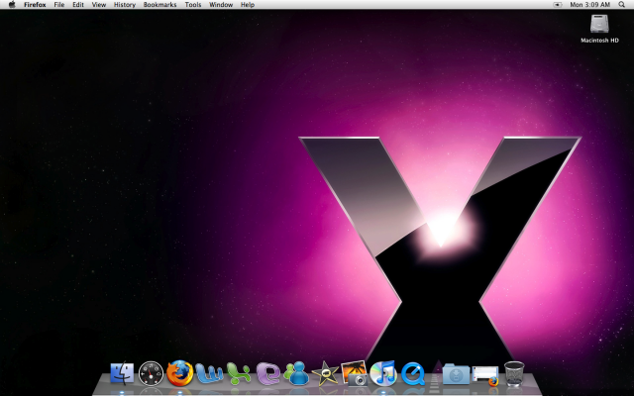The width and height of the screenshot is (634, 396).
Task: Open the Apple menu
Action: 12,4
